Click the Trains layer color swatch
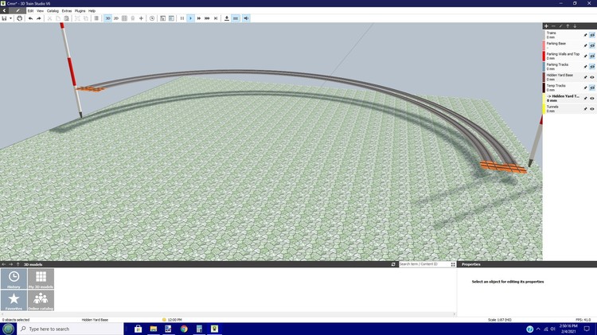The height and width of the screenshot is (335, 597). pos(544,35)
